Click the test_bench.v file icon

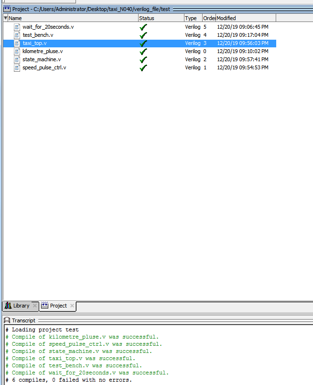(17, 35)
